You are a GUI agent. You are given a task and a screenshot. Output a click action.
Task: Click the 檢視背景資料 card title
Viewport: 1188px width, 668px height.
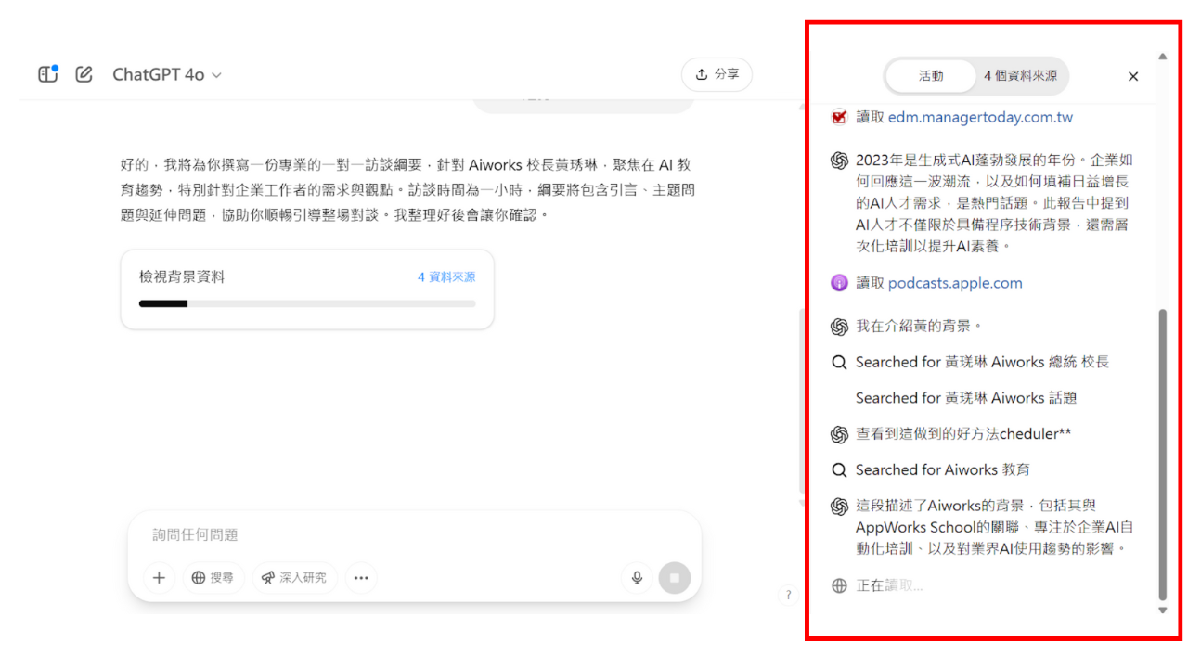(182, 276)
